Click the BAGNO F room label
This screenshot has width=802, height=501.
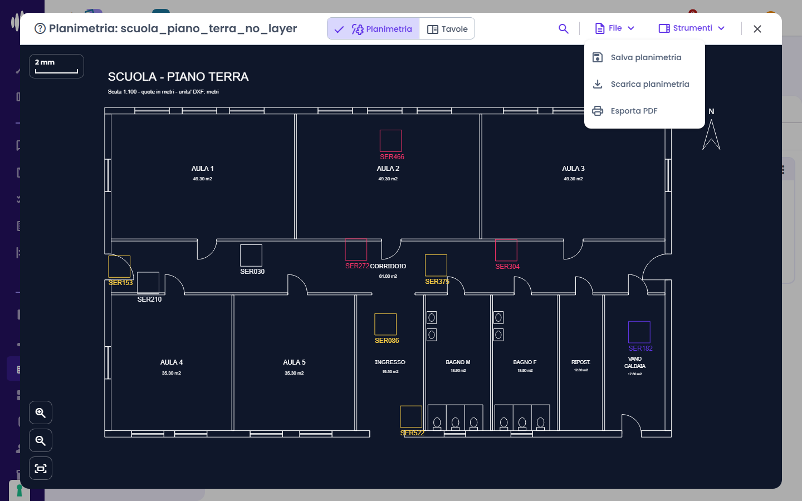pyautogui.click(x=525, y=362)
